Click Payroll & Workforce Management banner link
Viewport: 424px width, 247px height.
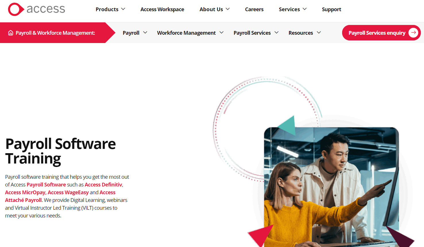point(55,33)
